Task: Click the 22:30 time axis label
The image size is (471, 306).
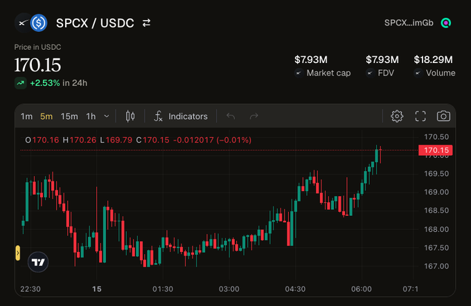Action: coord(30,289)
